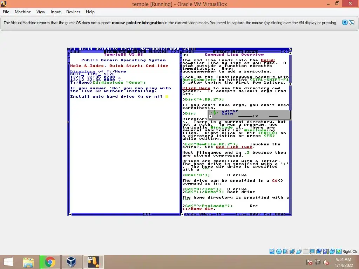Viewport: 359px width, 269px height.
Task: Click the shared folders status icon
Action: [305, 251]
